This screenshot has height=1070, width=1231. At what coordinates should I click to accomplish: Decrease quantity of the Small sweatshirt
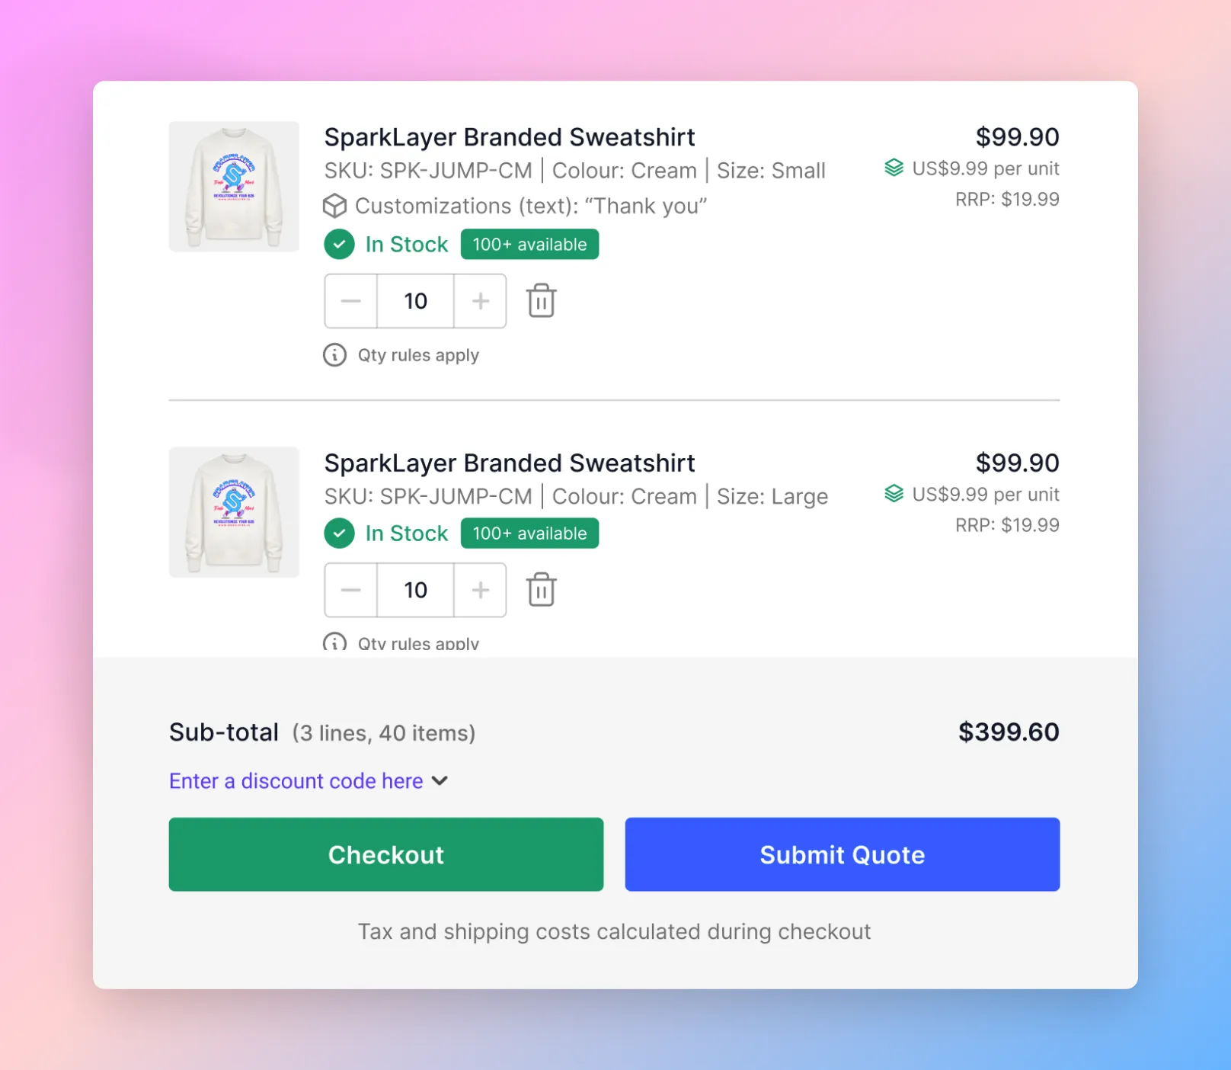click(351, 301)
